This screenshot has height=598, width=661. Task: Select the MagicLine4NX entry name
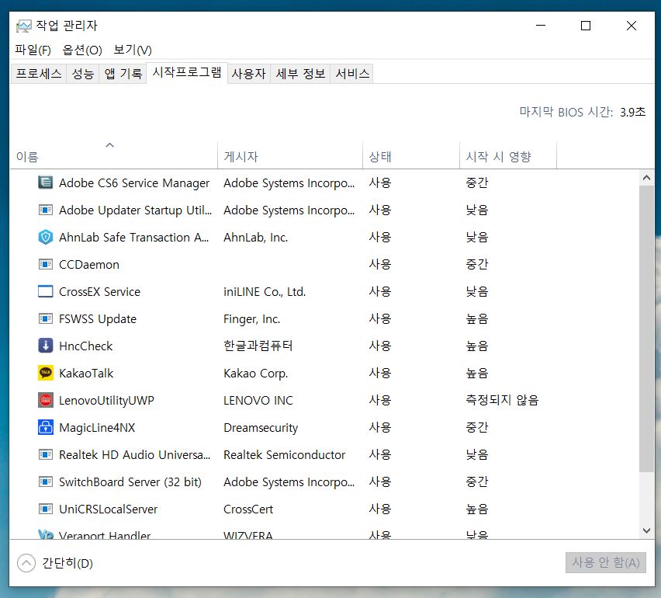pos(97,427)
